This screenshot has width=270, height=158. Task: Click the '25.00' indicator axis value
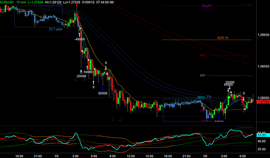pos(261,149)
